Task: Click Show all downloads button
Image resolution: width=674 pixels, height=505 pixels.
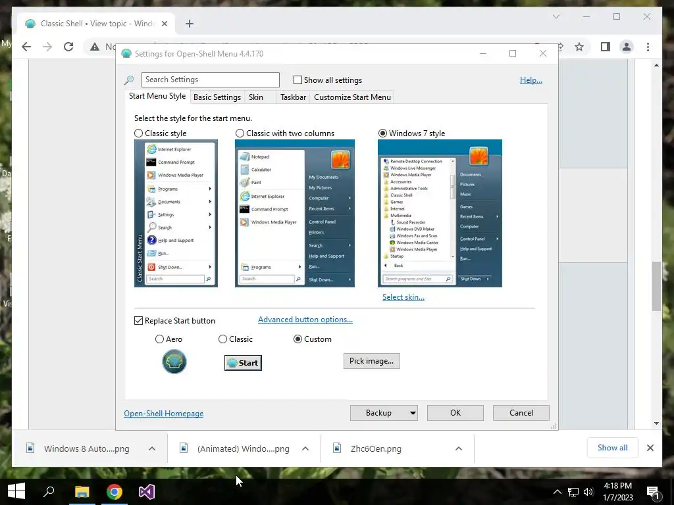Action: point(613,448)
